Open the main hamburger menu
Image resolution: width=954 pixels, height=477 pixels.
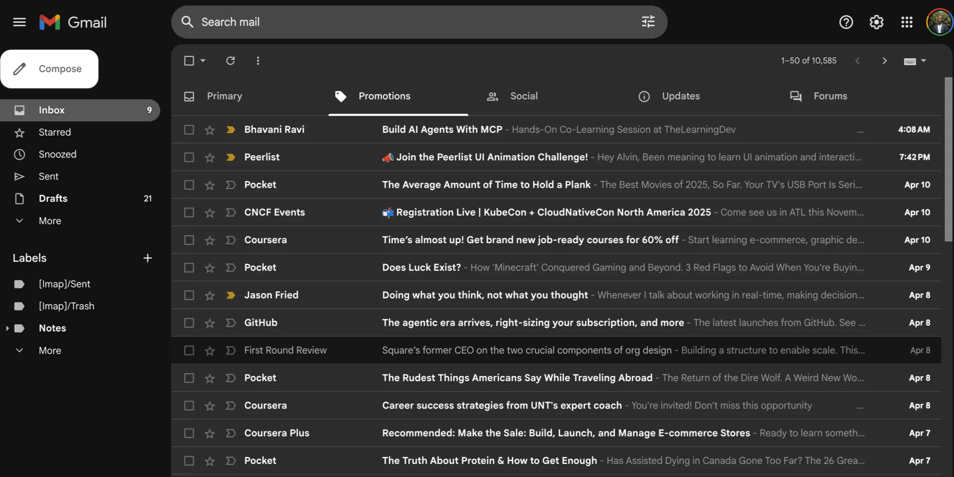point(19,22)
